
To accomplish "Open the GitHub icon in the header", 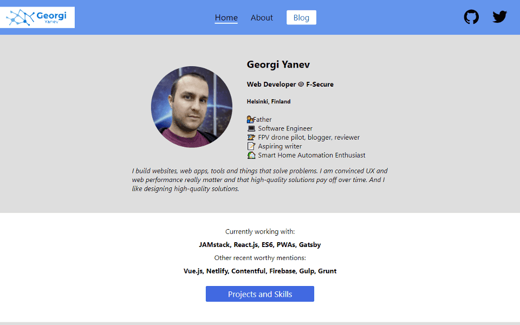I will [x=471, y=17].
